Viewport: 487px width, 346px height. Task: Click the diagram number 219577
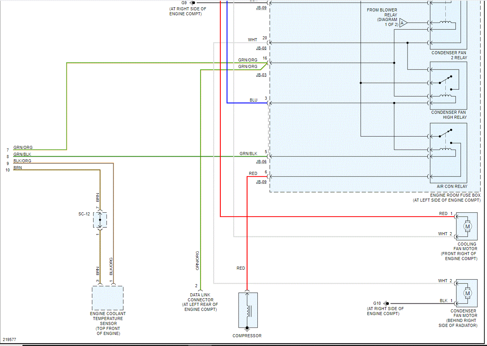tap(10, 339)
